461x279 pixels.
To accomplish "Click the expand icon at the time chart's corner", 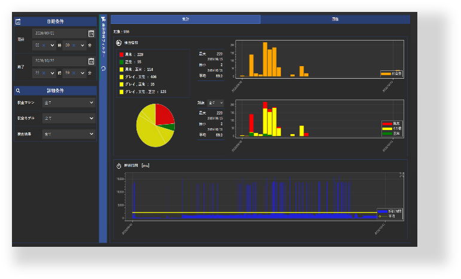I will tap(401, 175).
